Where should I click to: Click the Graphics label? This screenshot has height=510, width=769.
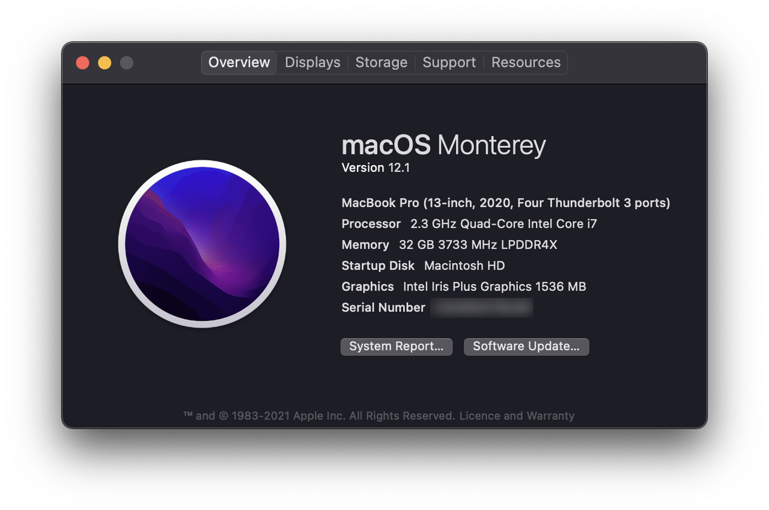tap(368, 287)
